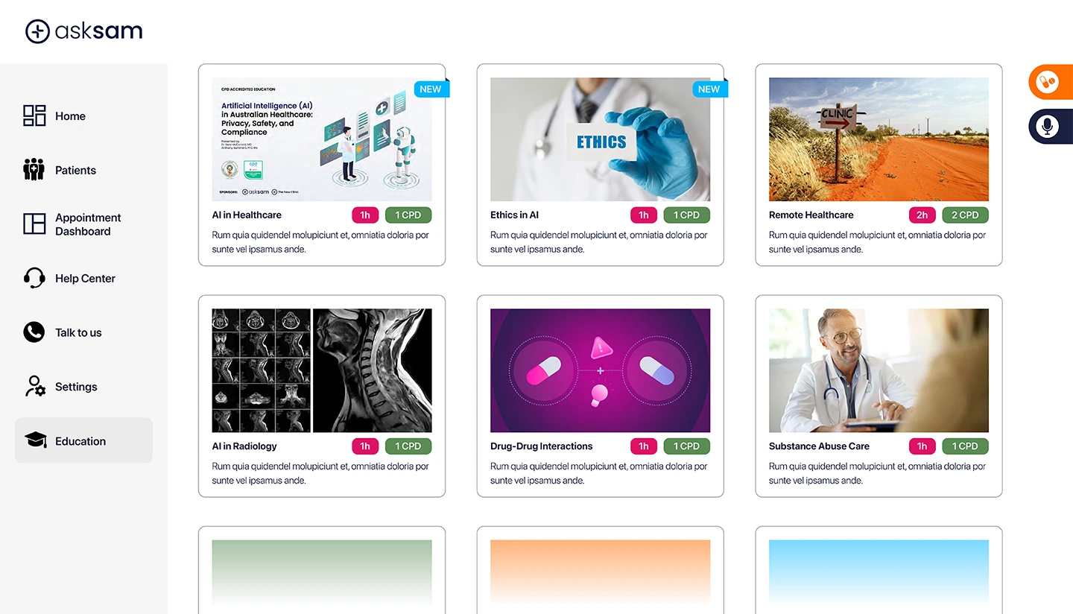Viewport: 1073px width, 614px height.
Task: Open the Substance Abuse Care doctor image
Action: click(879, 370)
